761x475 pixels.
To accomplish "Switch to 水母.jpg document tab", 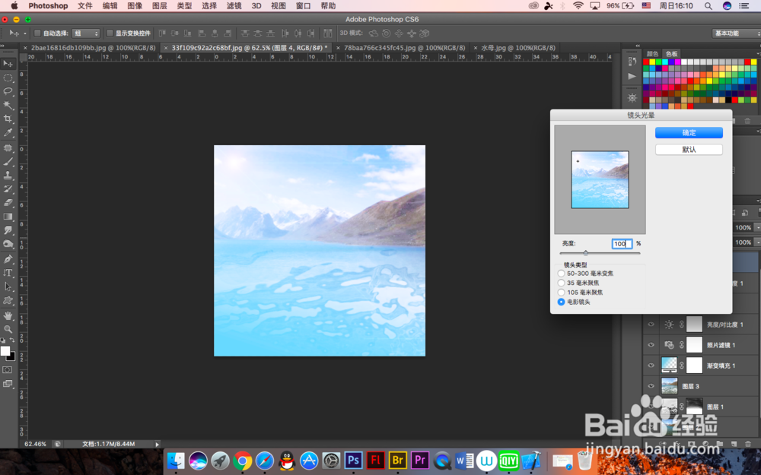I will 517,47.
